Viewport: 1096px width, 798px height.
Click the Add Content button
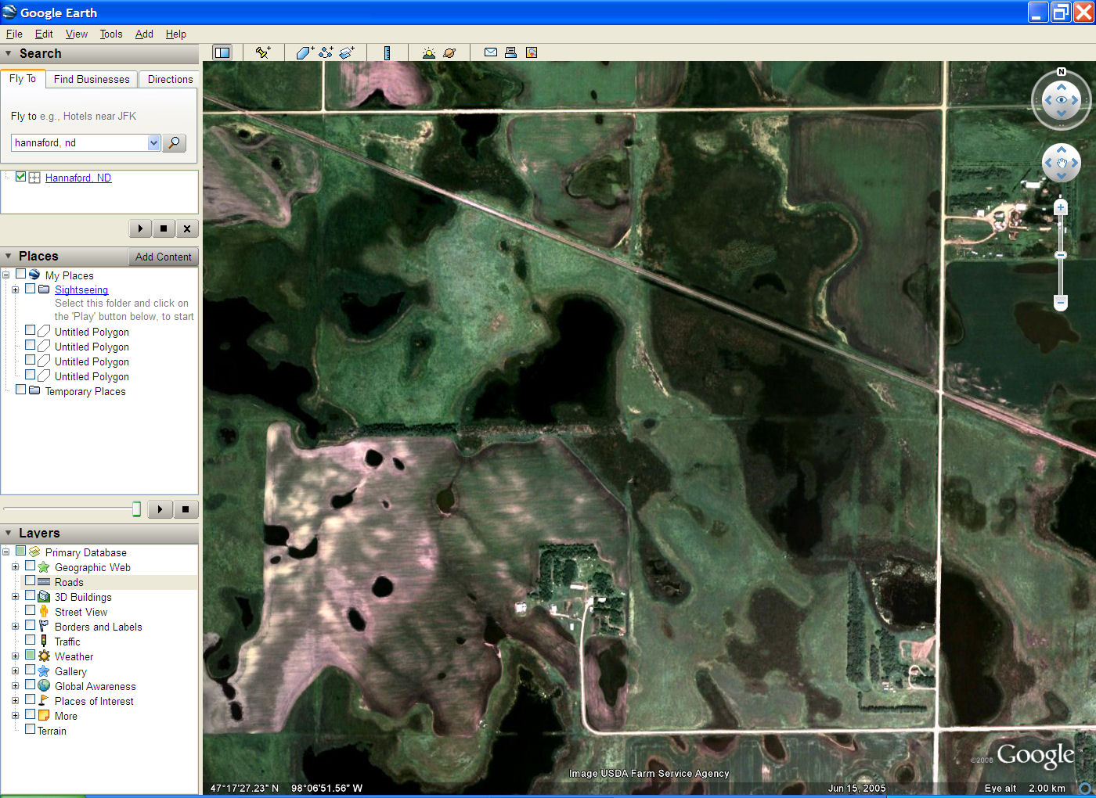coord(163,257)
